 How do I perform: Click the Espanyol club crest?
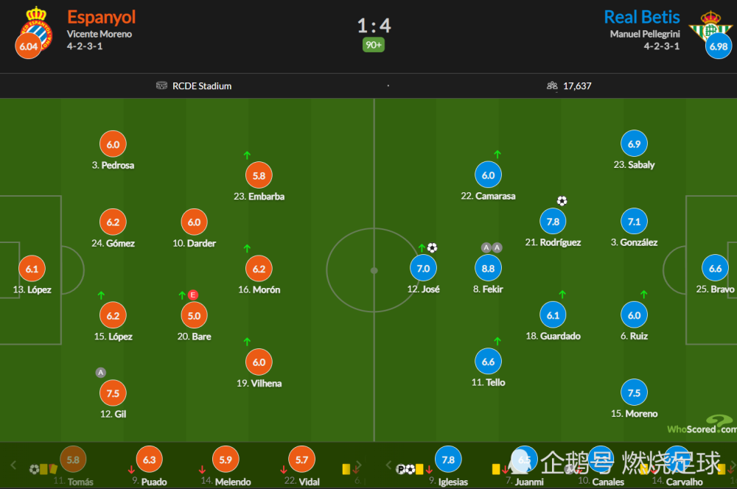click(x=35, y=29)
